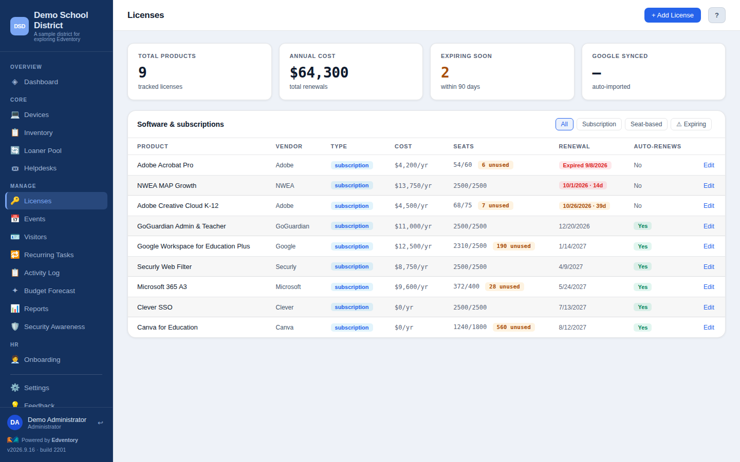Click the Reports chart icon
740x462 pixels.
(15, 309)
